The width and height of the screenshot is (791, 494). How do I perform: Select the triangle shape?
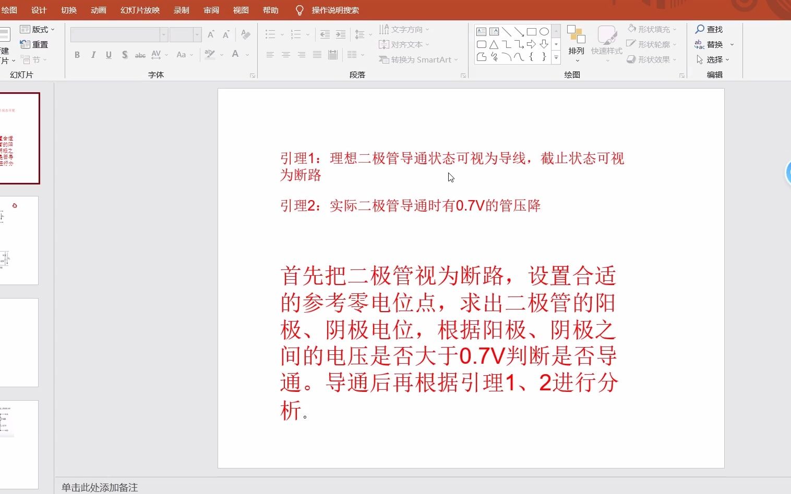pos(494,44)
